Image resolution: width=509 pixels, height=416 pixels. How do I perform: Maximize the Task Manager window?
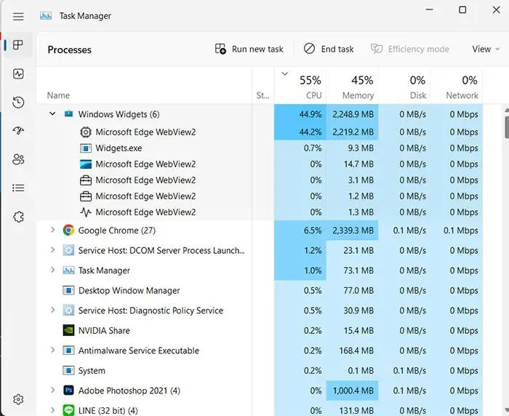point(462,9)
